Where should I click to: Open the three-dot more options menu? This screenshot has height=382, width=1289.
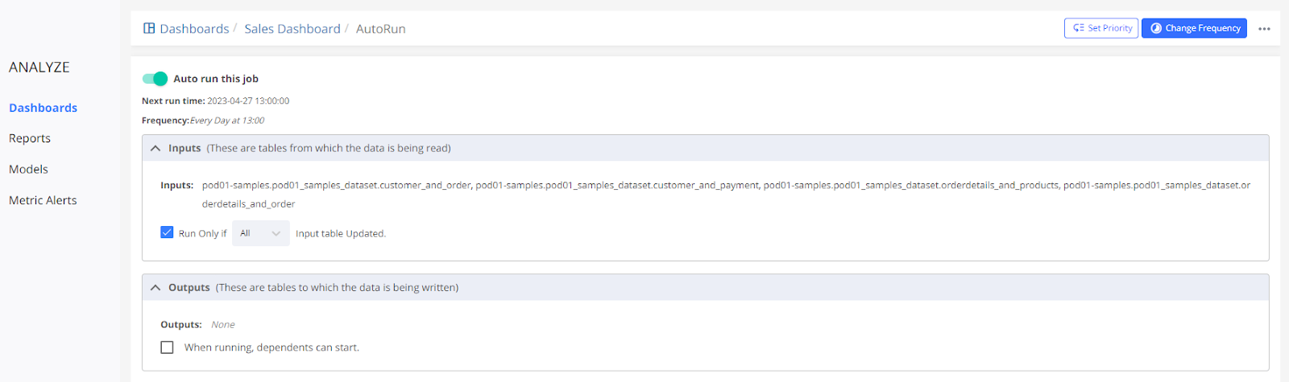tap(1264, 29)
